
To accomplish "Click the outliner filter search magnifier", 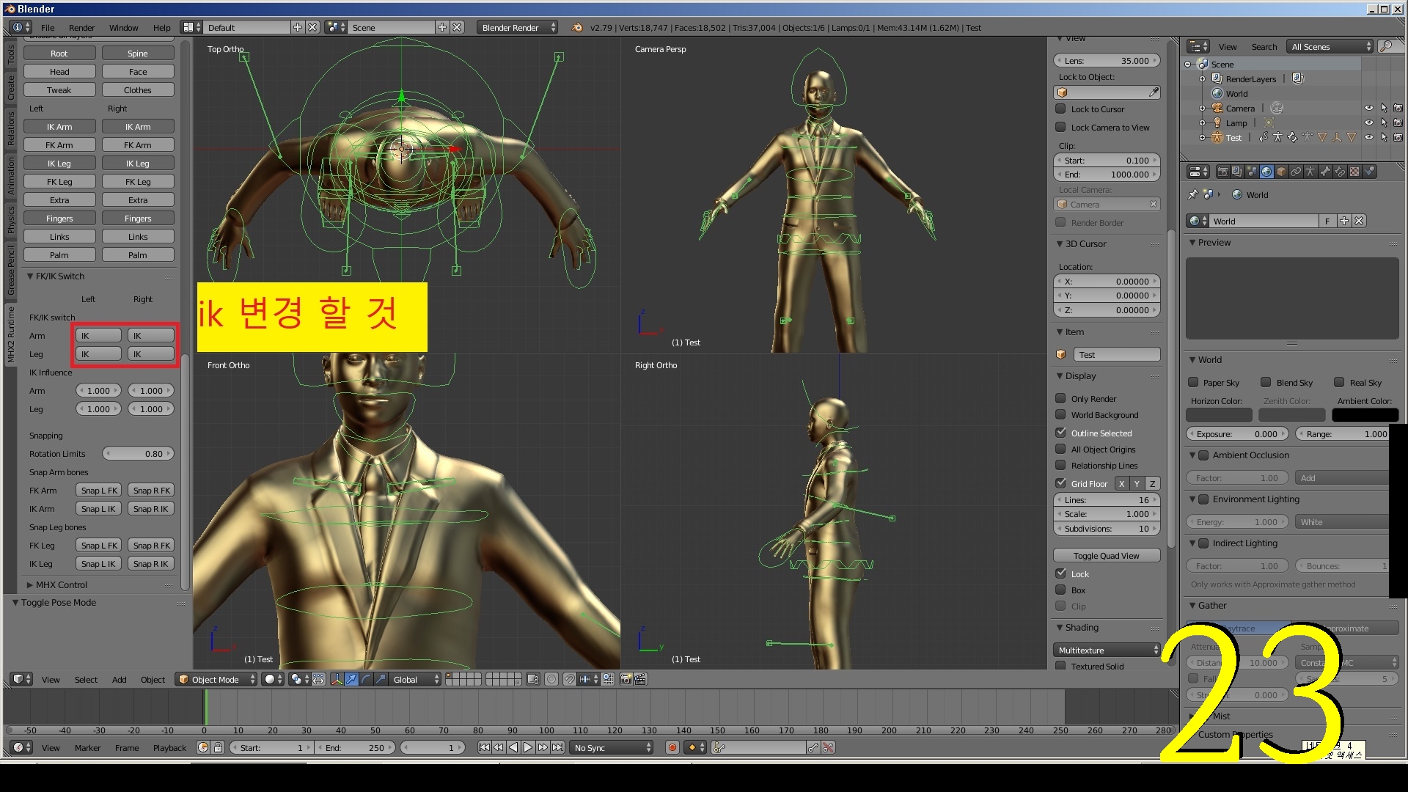I will [1386, 47].
